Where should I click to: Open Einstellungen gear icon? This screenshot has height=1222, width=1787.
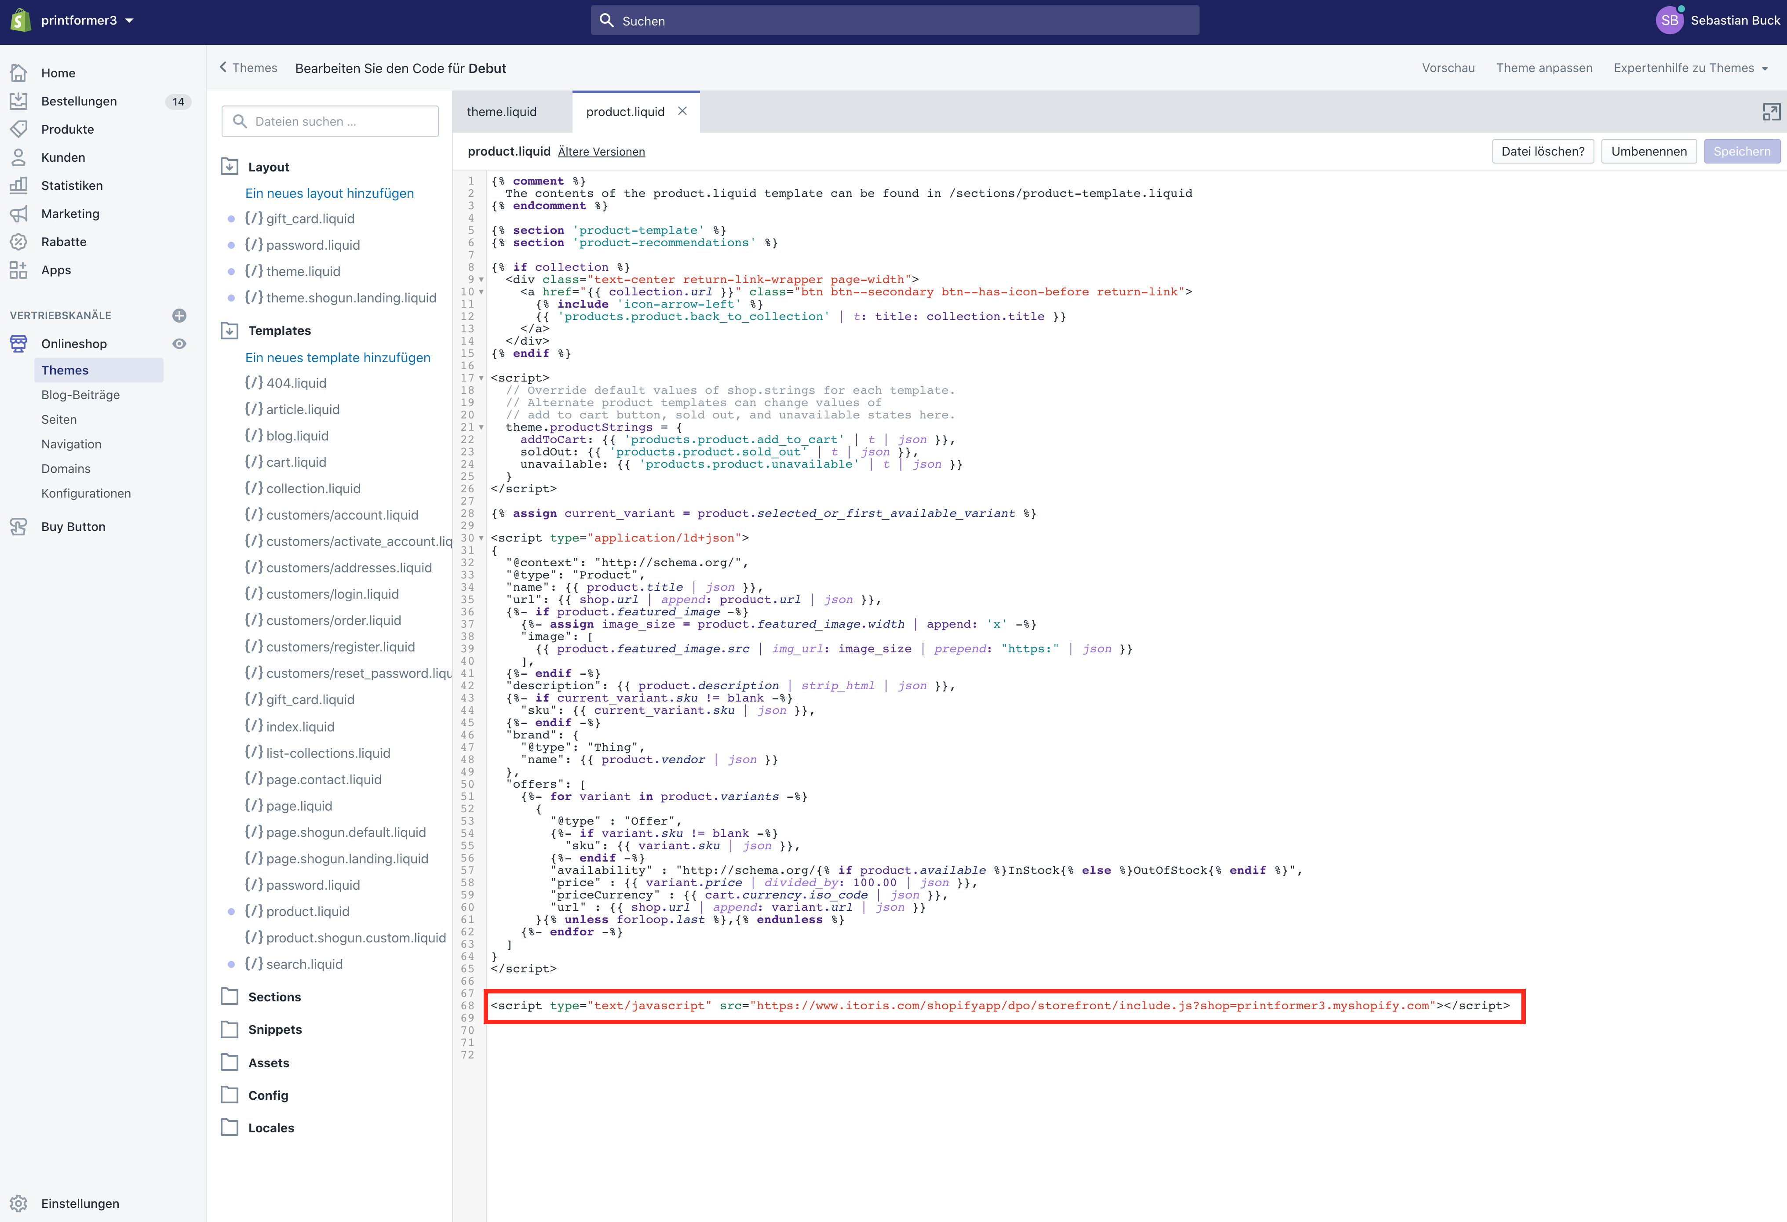click(x=18, y=1204)
